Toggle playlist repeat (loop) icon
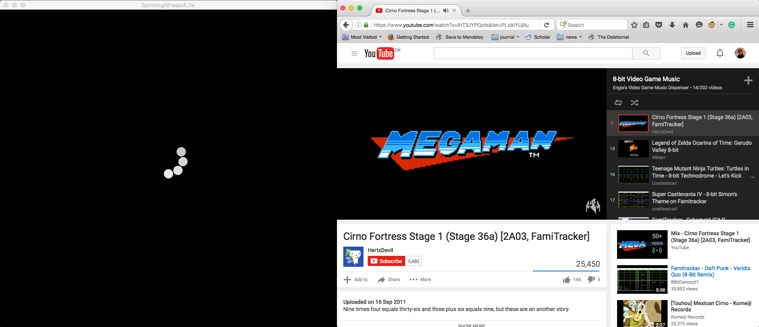The height and width of the screenshot is (327, 759). click(618, 103)
